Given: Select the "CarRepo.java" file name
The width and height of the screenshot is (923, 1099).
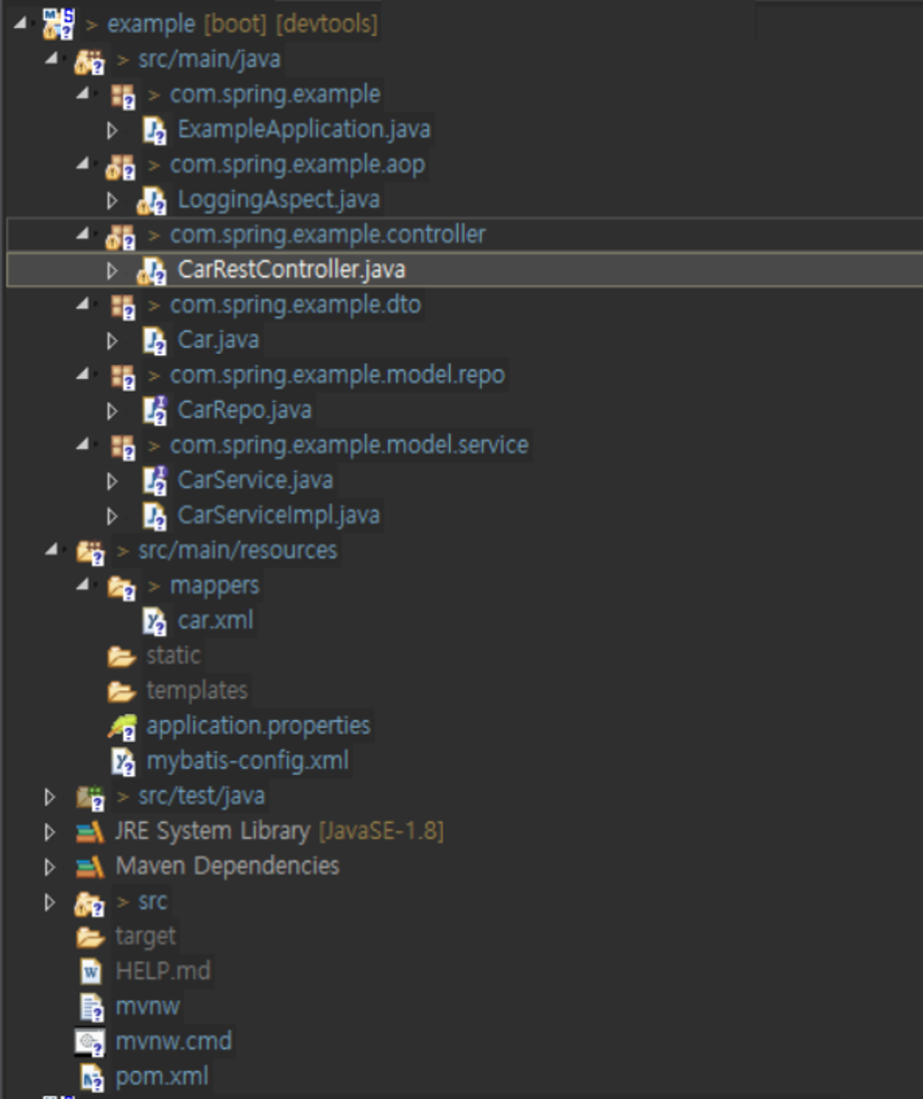Looking at the screenshot, I should point(244,410).
